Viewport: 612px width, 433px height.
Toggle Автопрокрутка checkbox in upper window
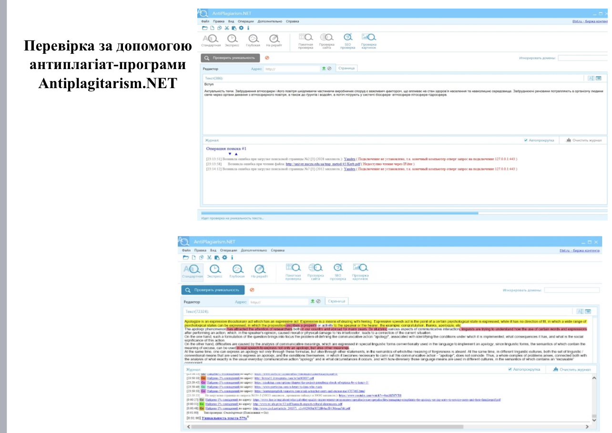click(x=526, y=141)
